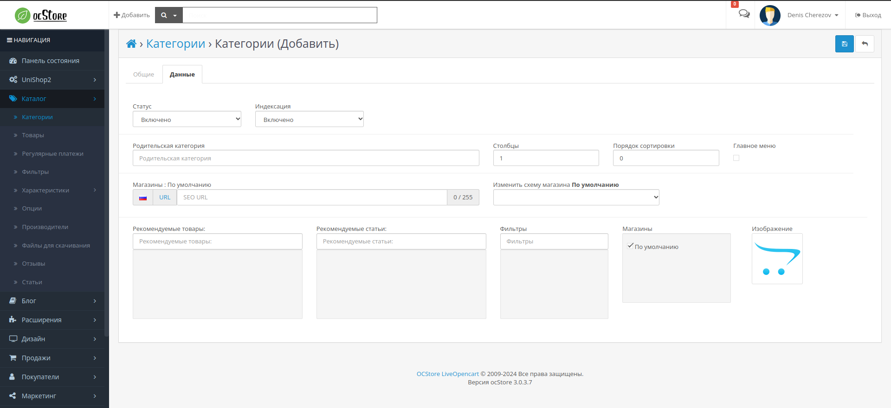Image resolution: width=891 pixels, height=408 pixels.
Task: Click the category image thumbnail placeholder
Action: [777, 259]
